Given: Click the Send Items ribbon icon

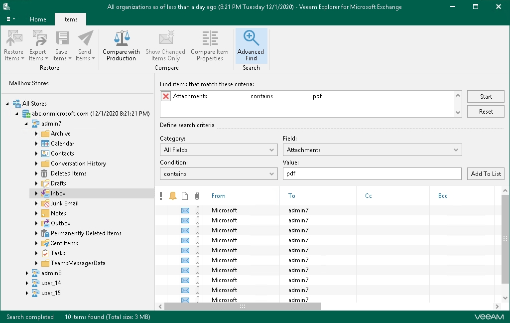Looking at the screenshot, I should tap(85, 45).
